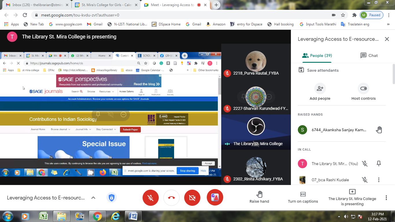Unmute your microphone
This screenshot has height=222, width=395.
pyautogui.click(x=150, y=198)
